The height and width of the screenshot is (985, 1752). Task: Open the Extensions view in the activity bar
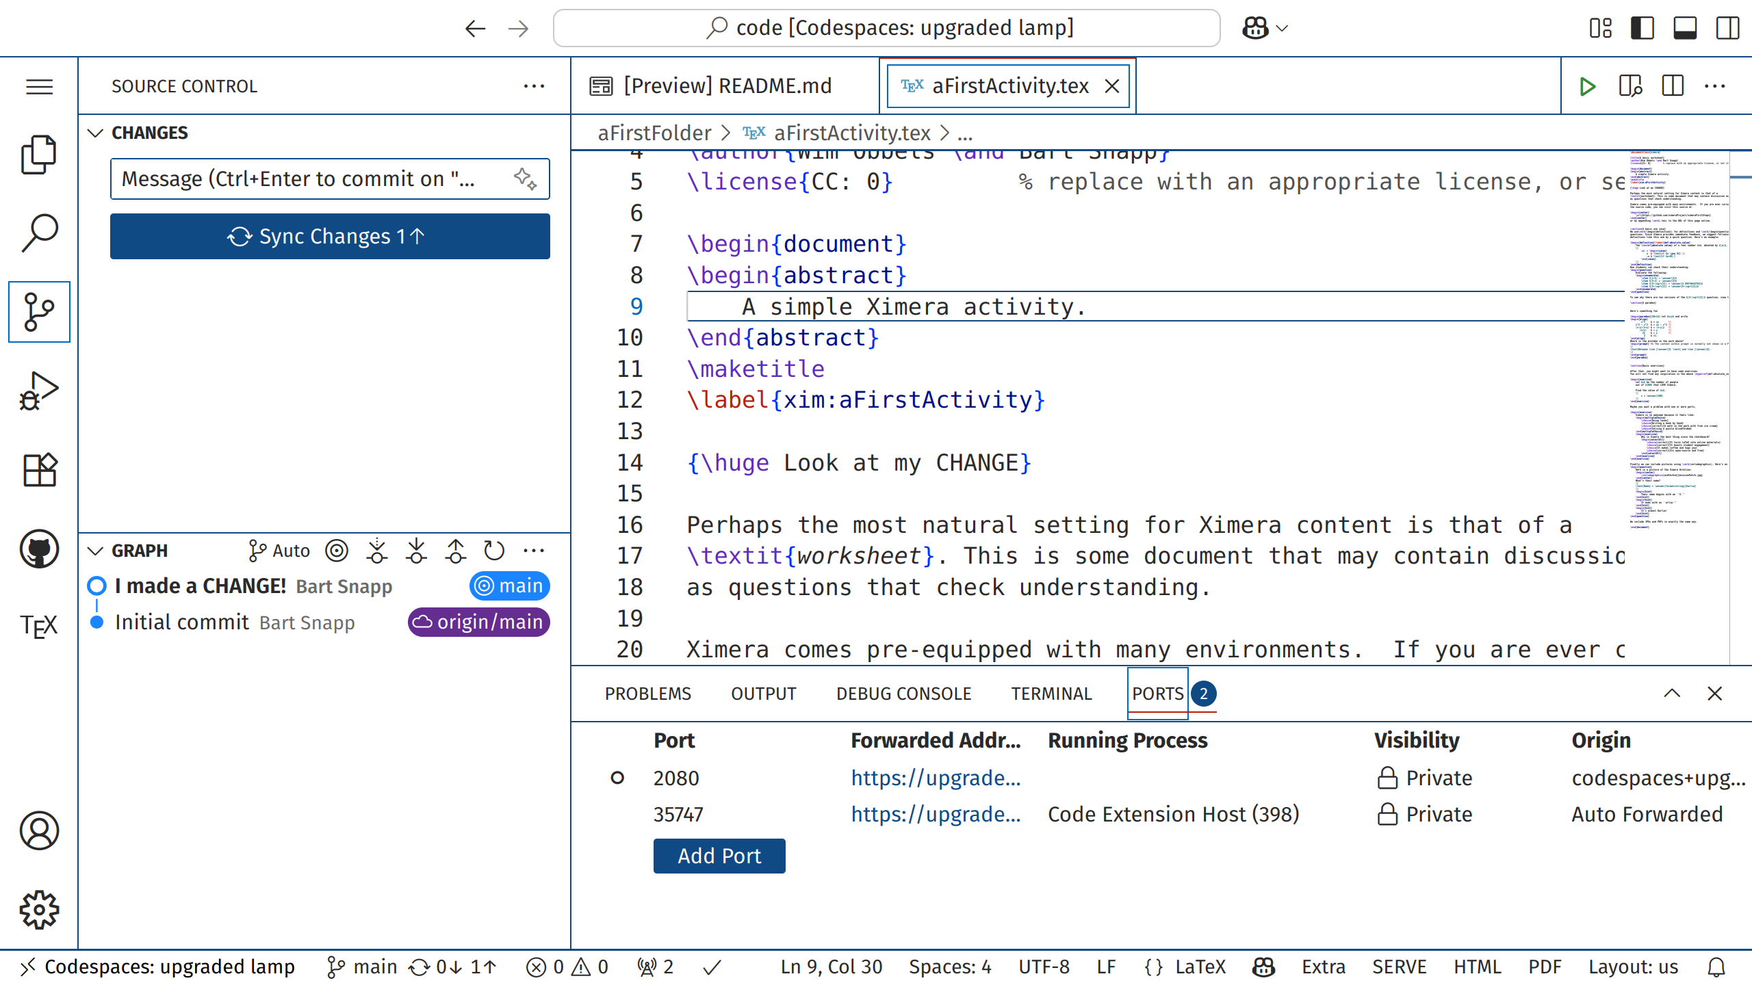pos(39,470)
